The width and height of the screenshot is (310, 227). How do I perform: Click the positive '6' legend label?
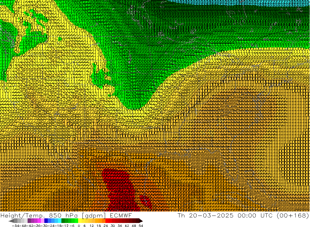click(x=84, y=226)
